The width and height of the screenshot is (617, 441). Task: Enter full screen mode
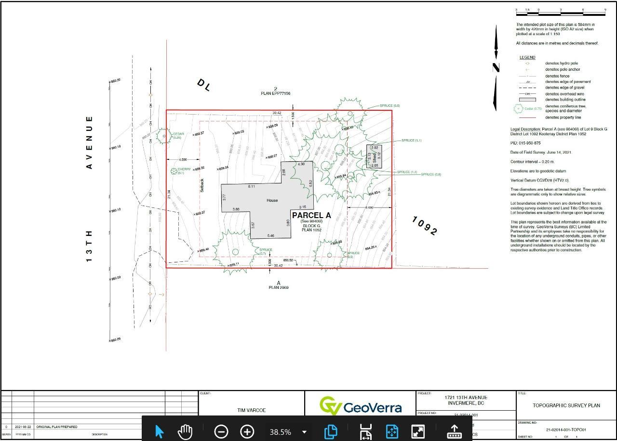[418, 431]
